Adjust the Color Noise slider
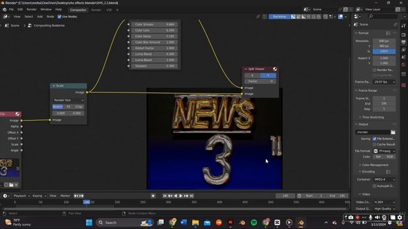 [155, 36]
